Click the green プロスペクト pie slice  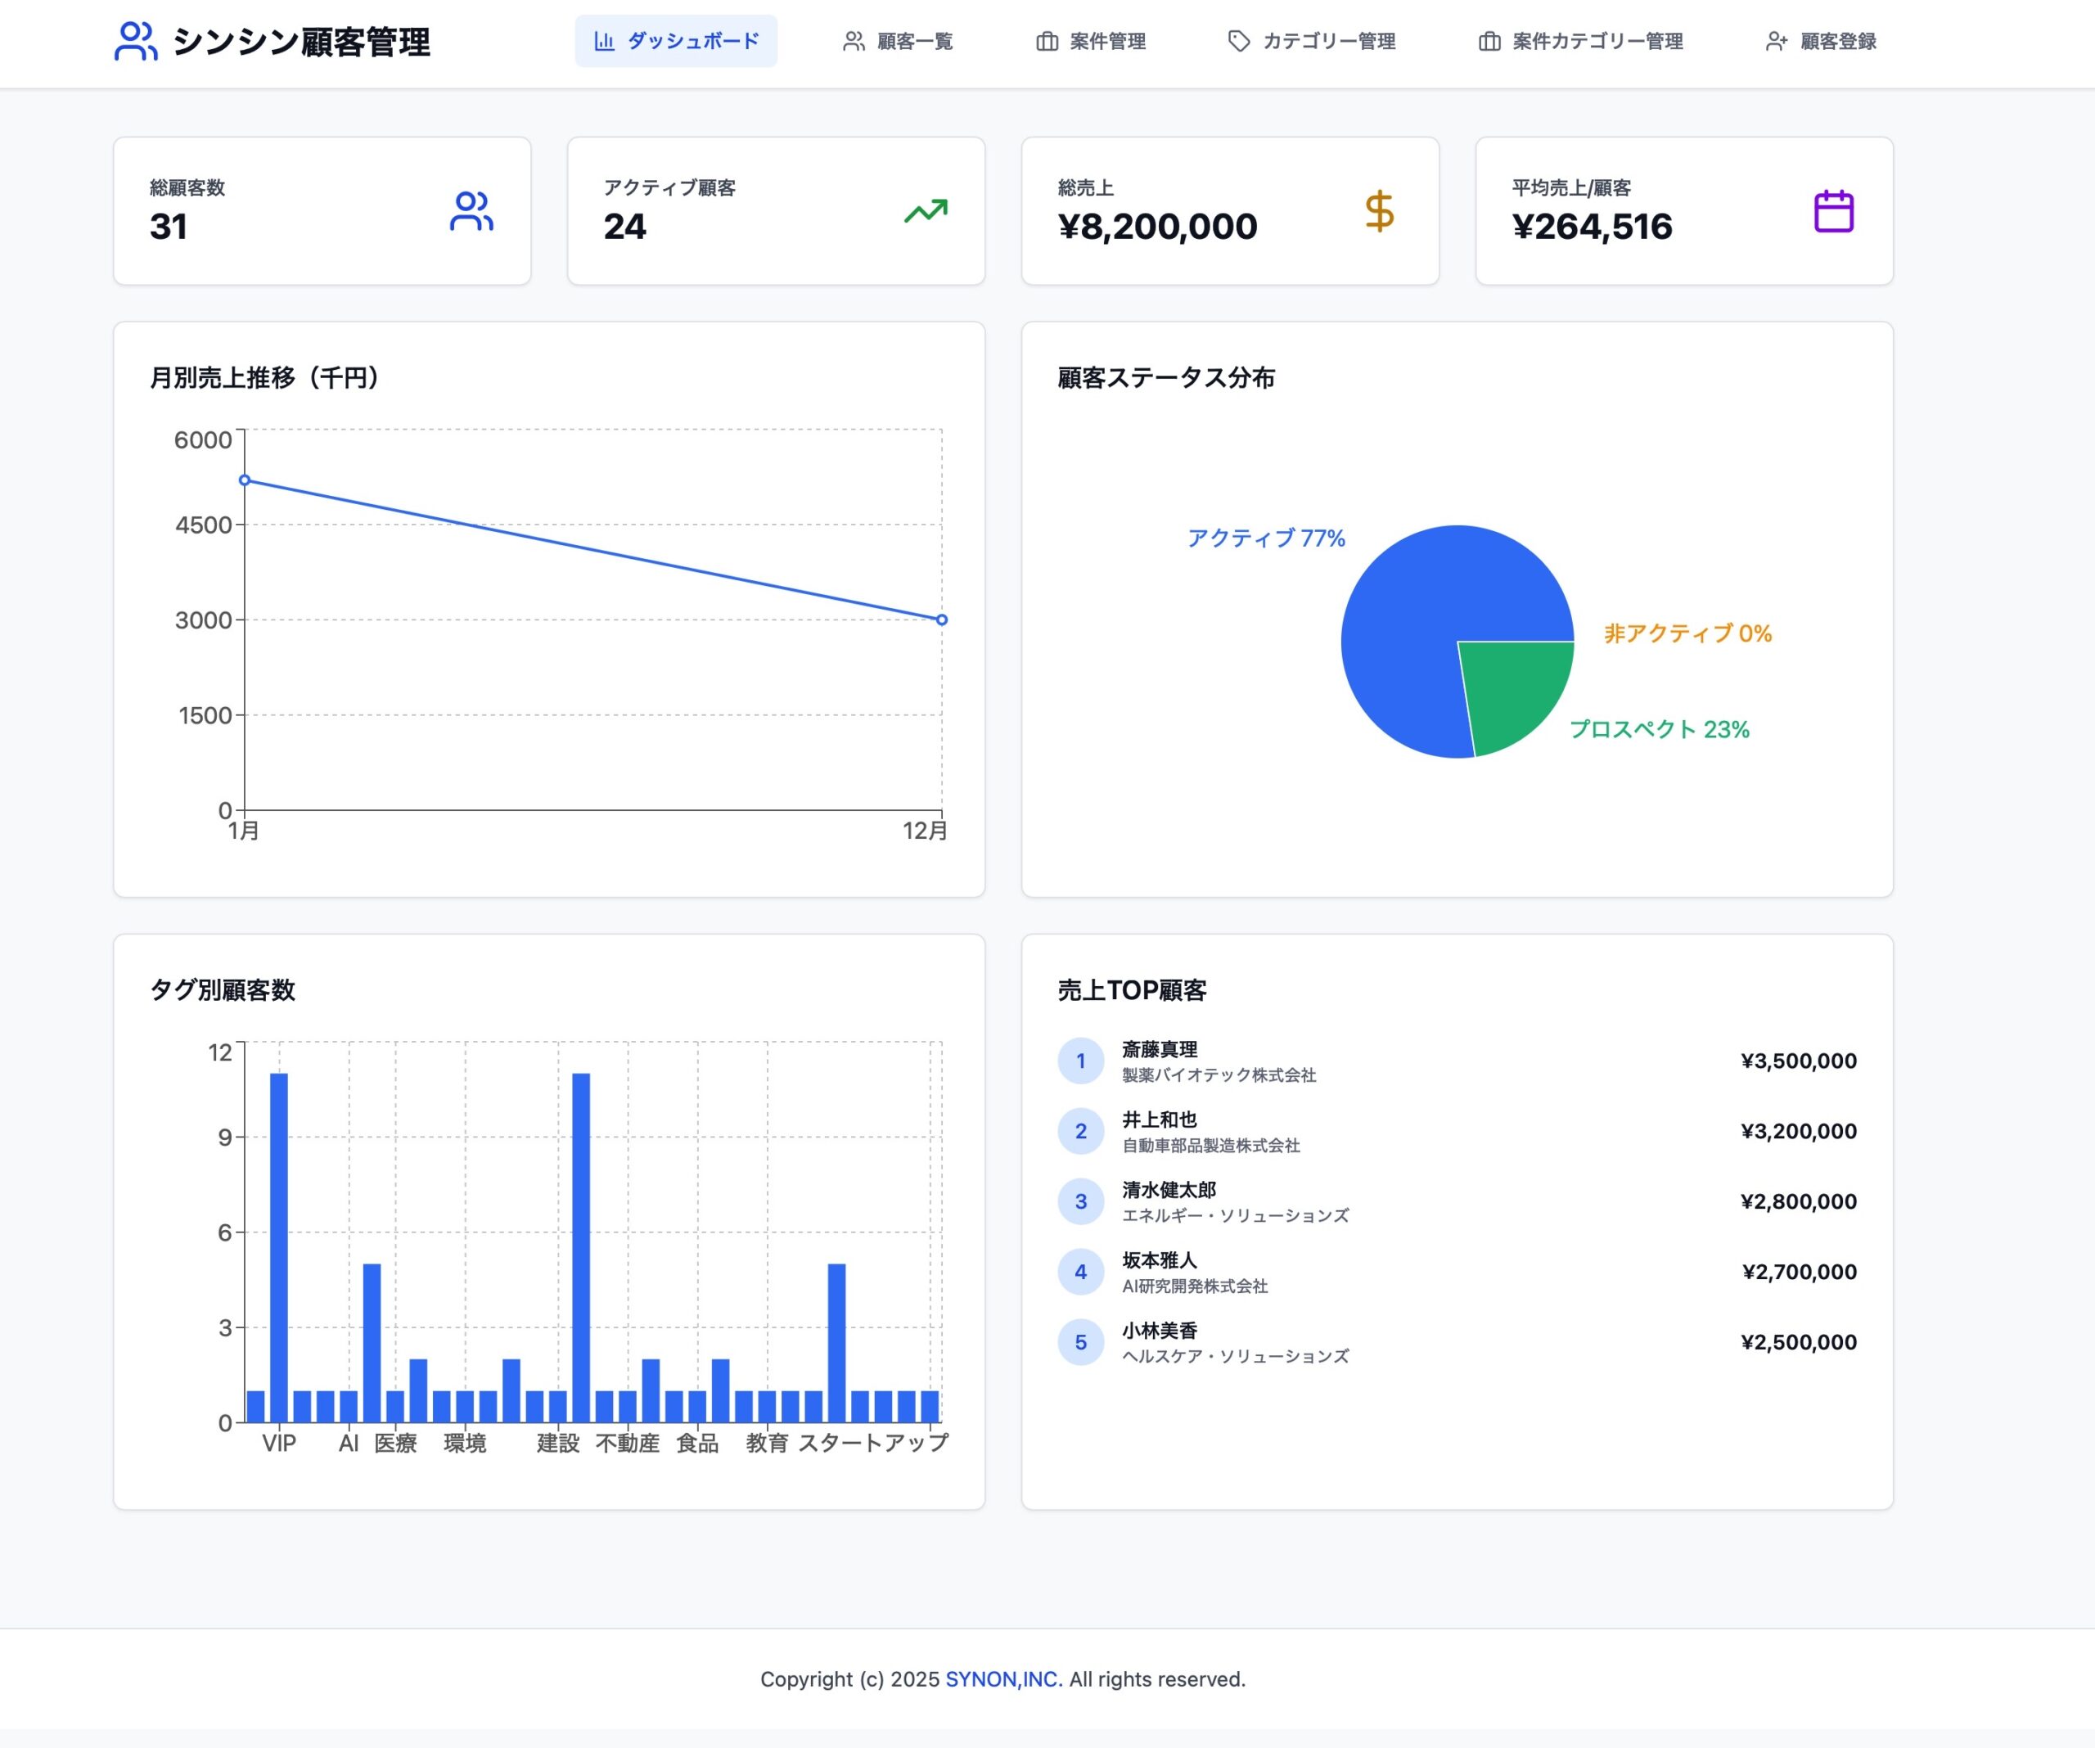click(1512, 691)
